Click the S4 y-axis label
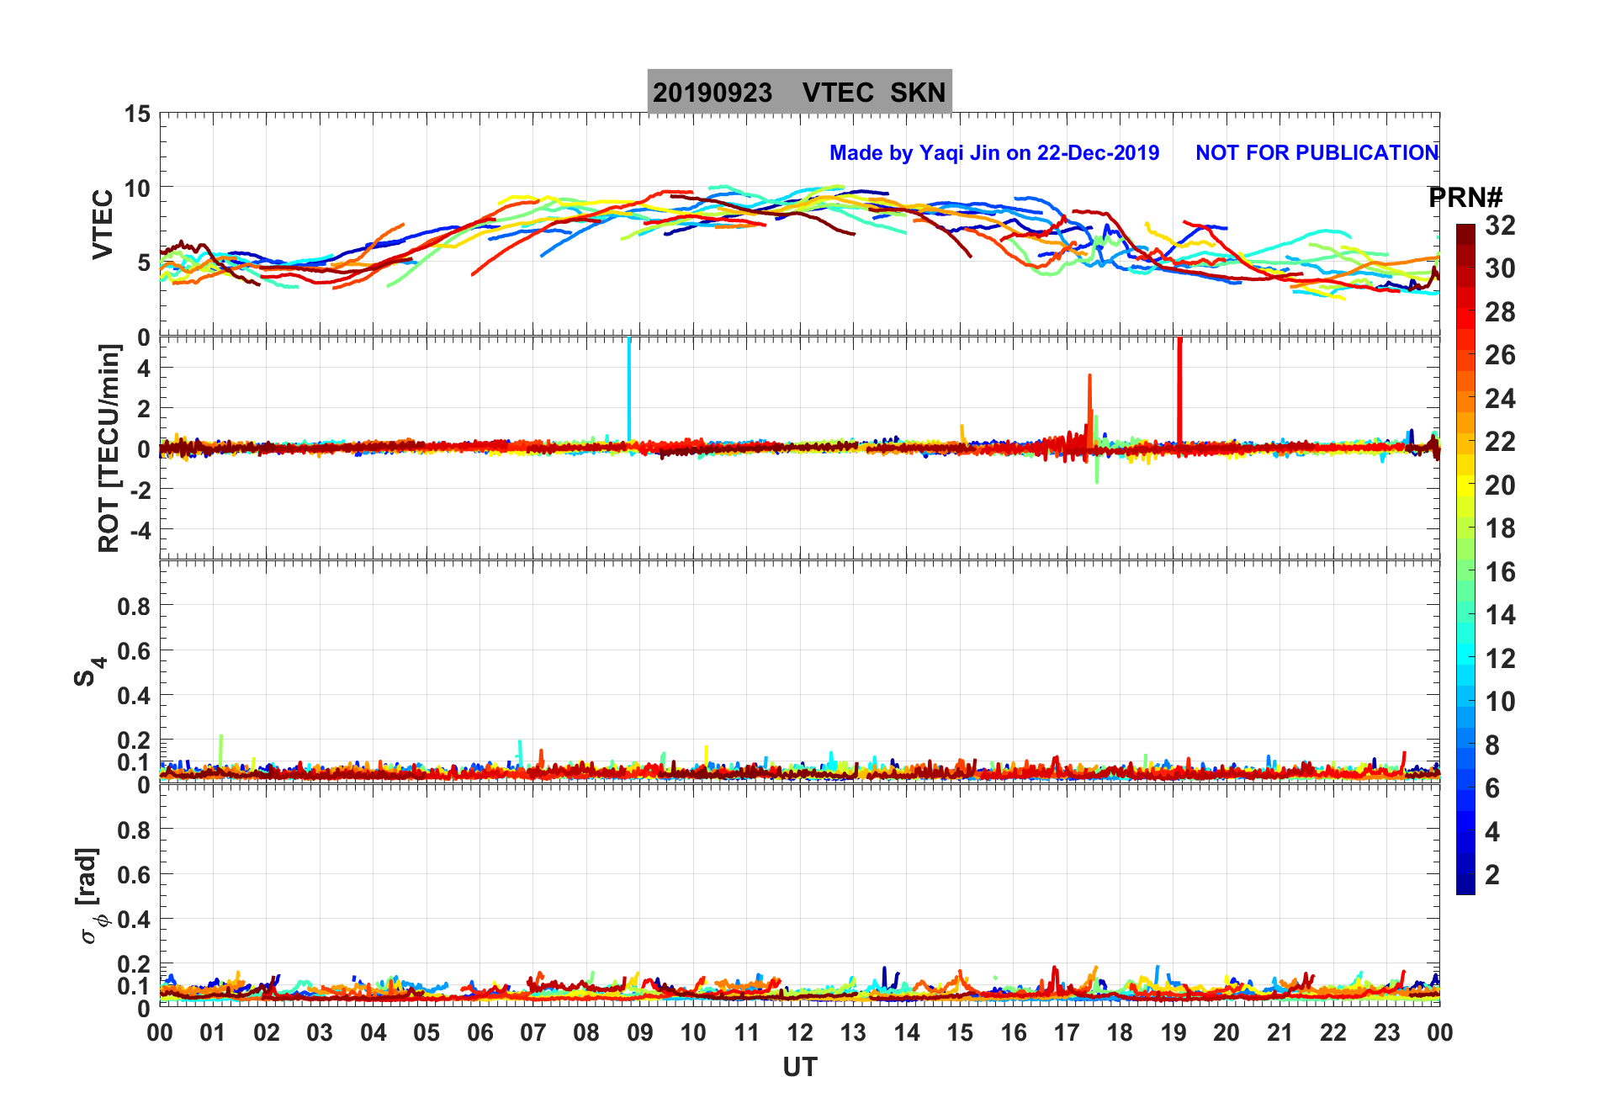Screen dimensions: 1600x1119 coord(88,672)
